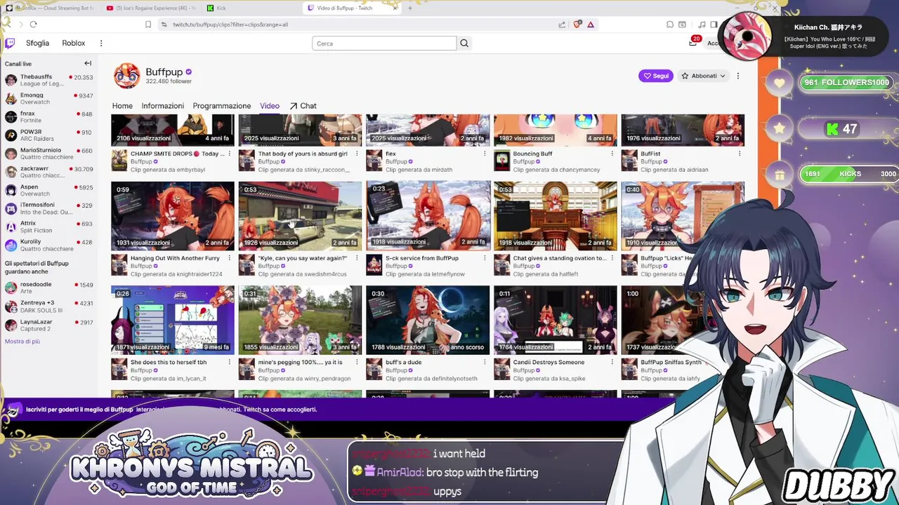This screenshot has width=899, height=505.
Task: Open the POW3R ARC Raiders channel
Action: click(48, 135)
